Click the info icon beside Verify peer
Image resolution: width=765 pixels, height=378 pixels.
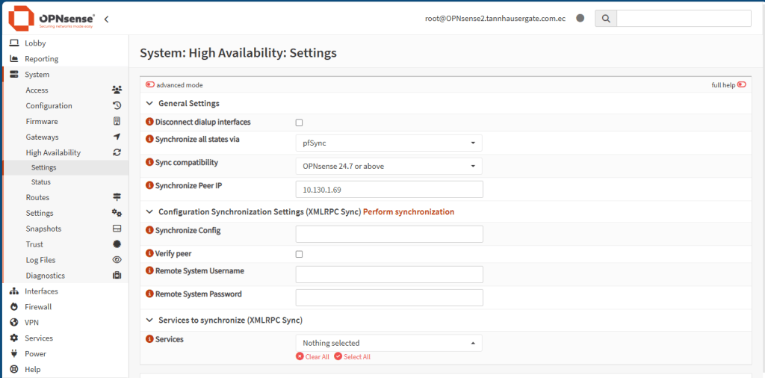(x=149, y=254)
